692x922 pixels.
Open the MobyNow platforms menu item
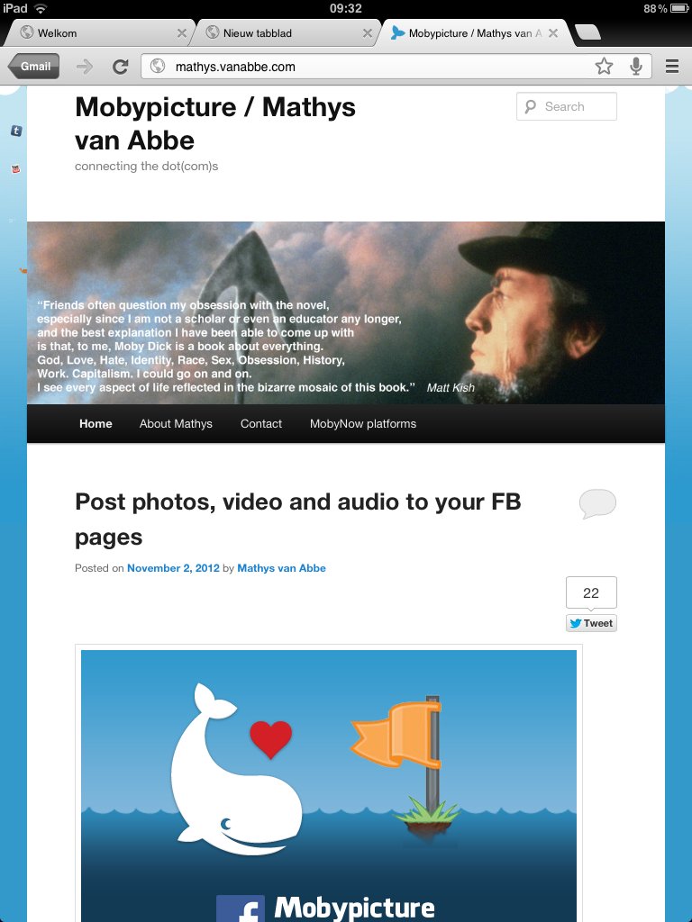click(363, 423)
